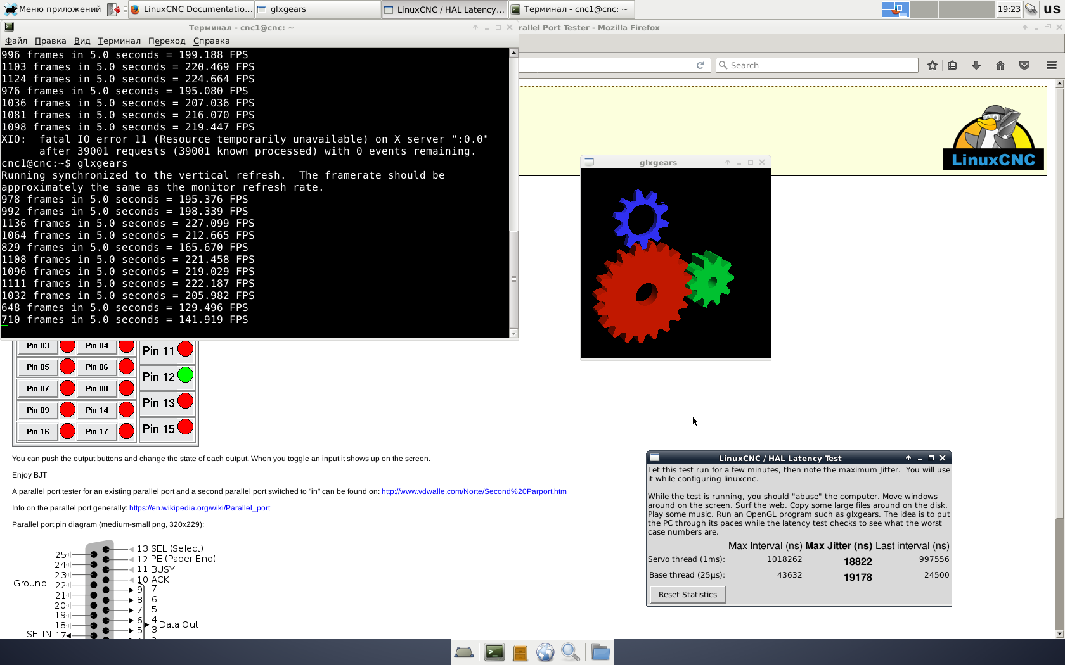
Task: Click the 'Pin 12' input label
Action: [158, 377]
